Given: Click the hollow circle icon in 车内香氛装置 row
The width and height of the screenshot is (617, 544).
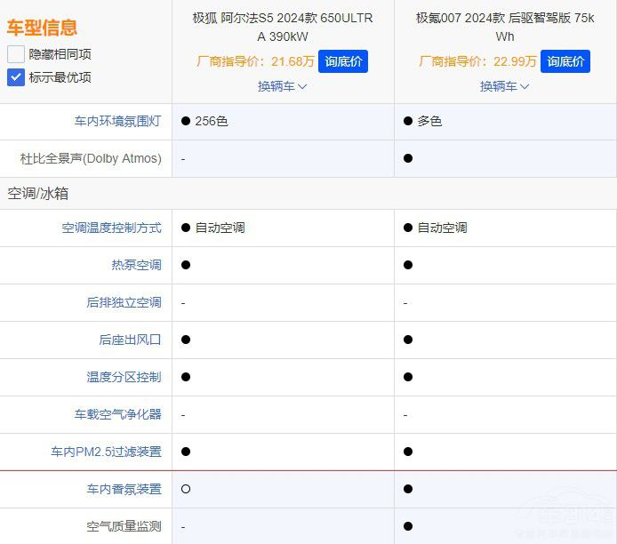Looking at the screenshot, I should click(186, 489).
